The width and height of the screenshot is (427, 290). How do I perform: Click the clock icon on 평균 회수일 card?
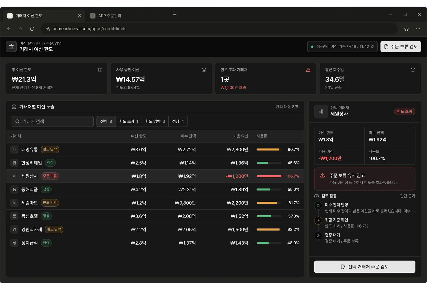click(413, 70)
